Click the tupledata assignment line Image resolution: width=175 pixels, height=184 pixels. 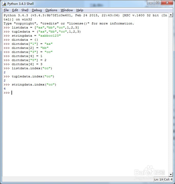coord(42,32)
